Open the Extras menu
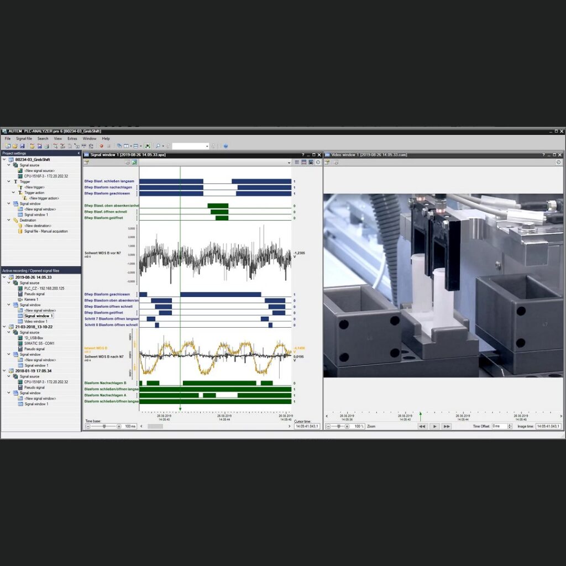Screen dimensions: 566x566 [x=72, y=139]
